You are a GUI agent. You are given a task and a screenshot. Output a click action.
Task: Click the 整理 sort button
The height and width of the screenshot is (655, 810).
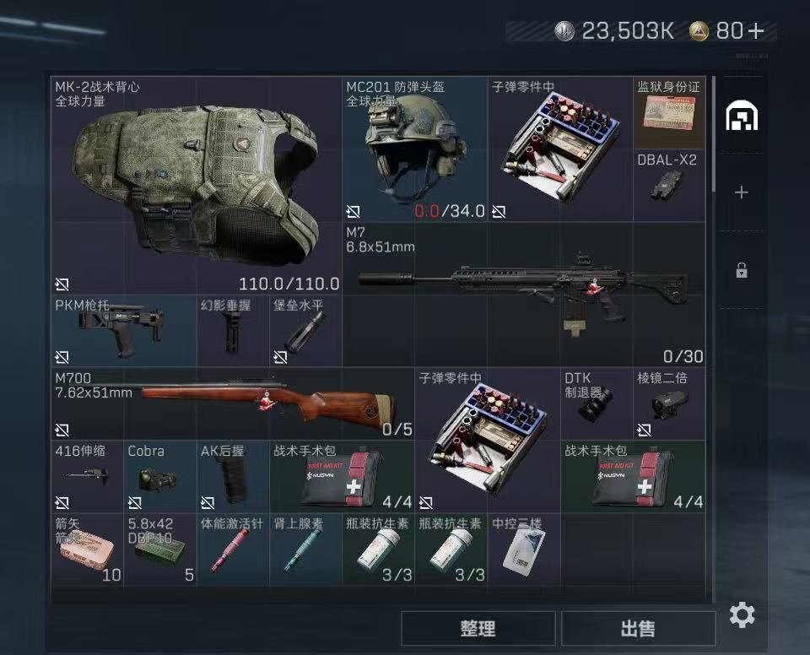(478, 628)
